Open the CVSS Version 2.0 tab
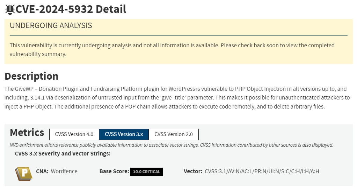 point(174,134)
